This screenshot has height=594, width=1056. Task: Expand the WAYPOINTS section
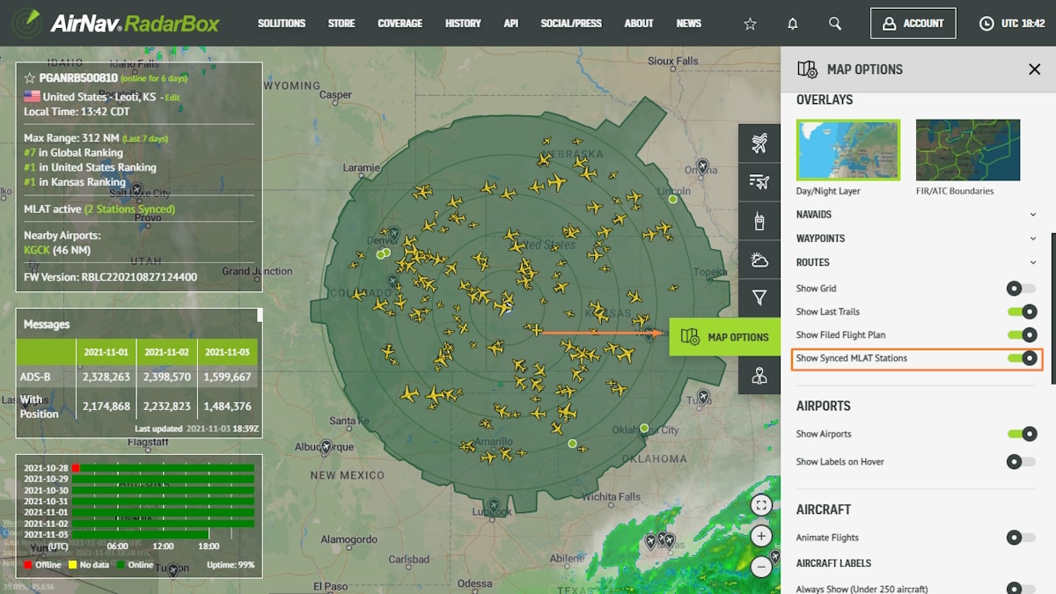click(x=1033, y=238)
